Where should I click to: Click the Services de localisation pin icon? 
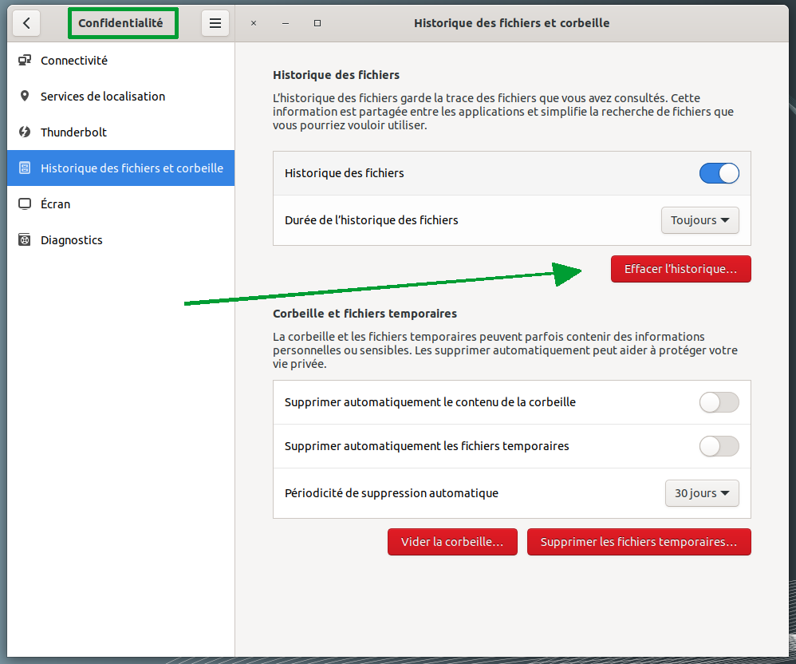coord(25,96)
